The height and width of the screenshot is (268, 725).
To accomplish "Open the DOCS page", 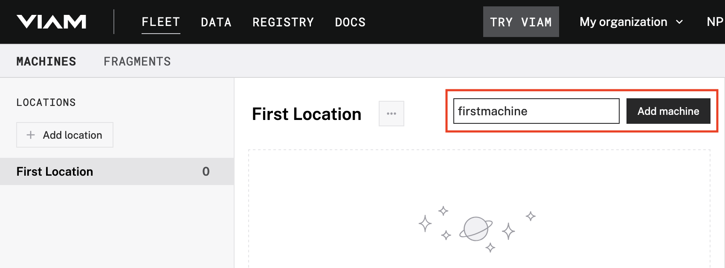I will pyautogui.click(x=350, y=22).
